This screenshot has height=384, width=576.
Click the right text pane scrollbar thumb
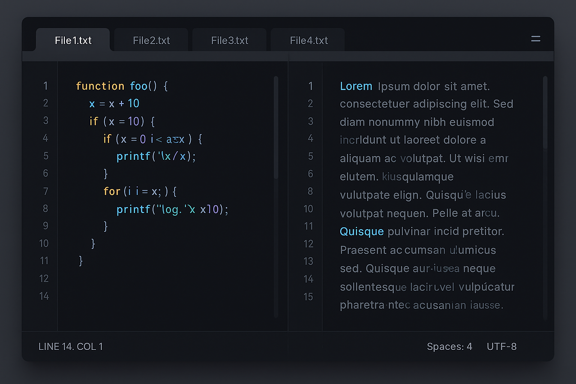pos(545,113)
